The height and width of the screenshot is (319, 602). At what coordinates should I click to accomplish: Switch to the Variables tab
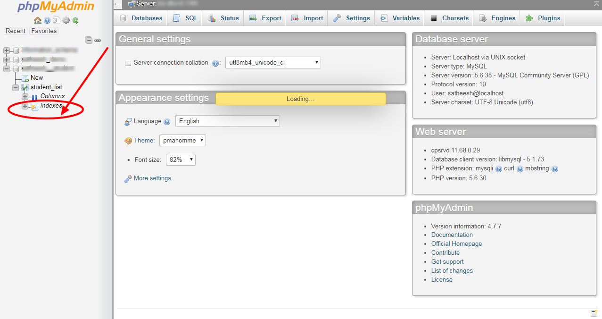399,18
